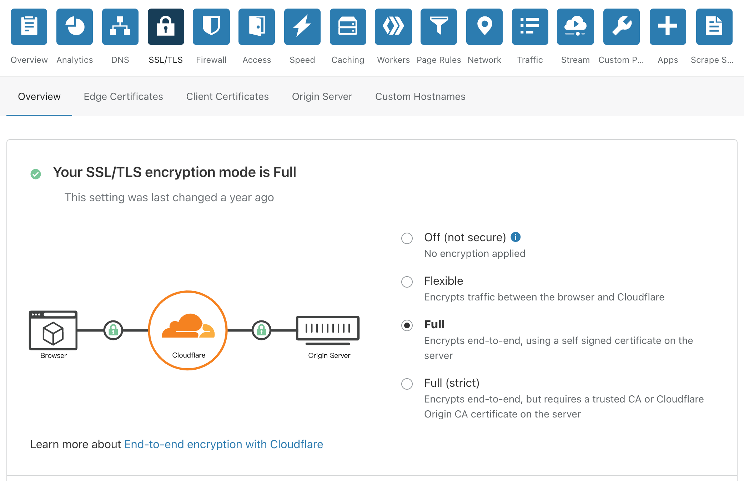Open the Firewall shield icon
Viewport: 744px width, 481px height.
click(211, 27)
